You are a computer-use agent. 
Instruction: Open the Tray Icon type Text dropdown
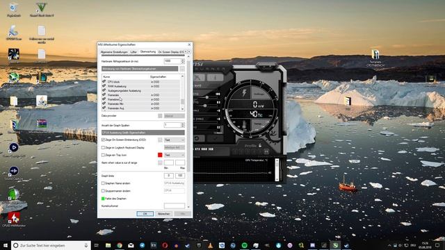175,155
